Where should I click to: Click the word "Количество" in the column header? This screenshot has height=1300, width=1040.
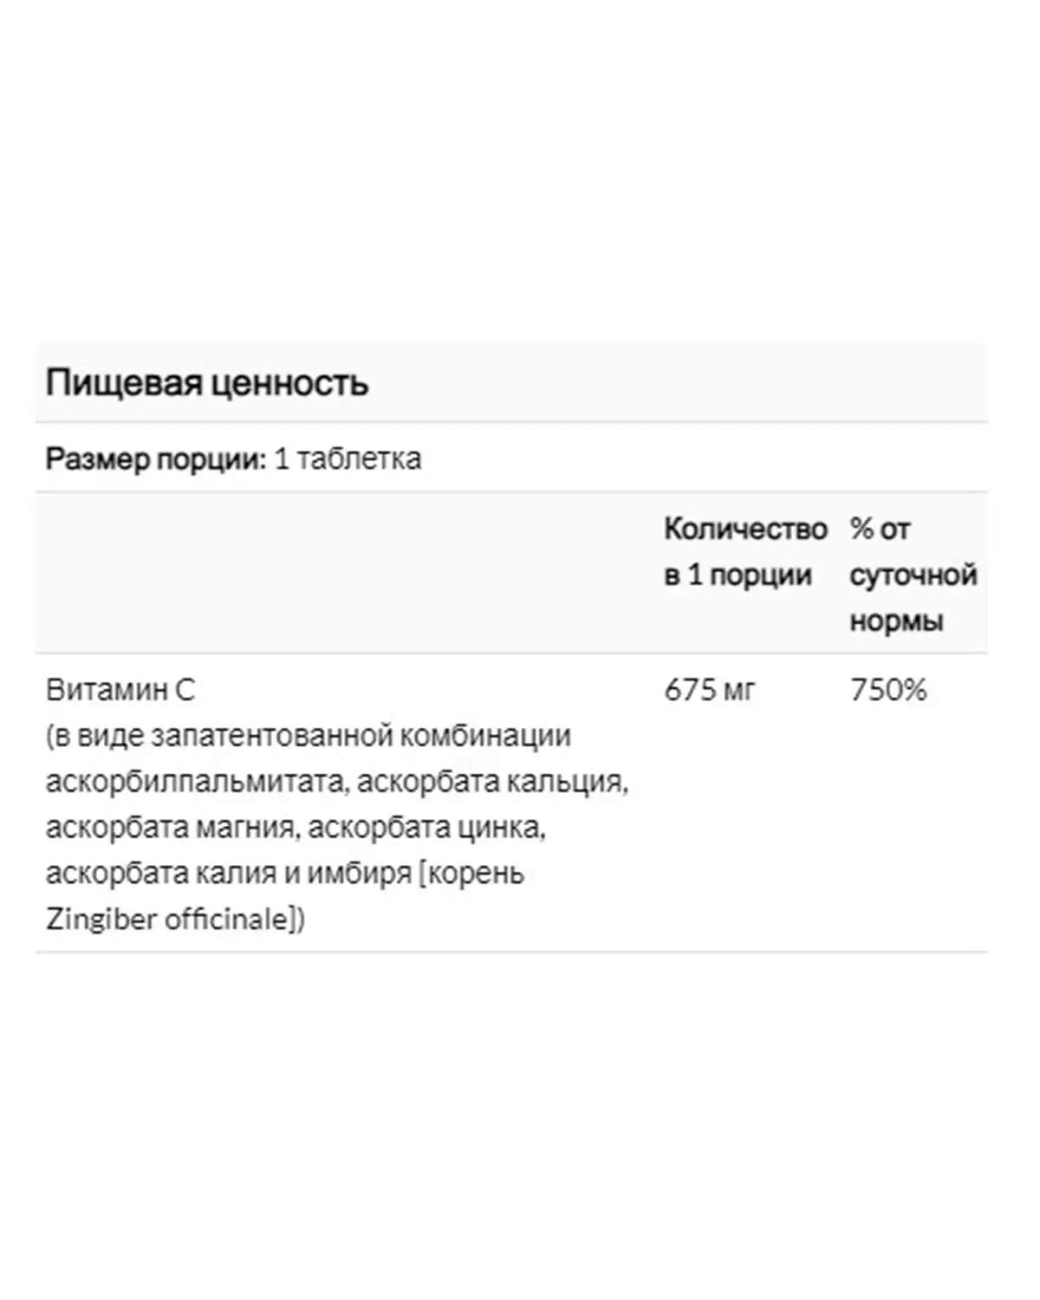coord(745,529)
